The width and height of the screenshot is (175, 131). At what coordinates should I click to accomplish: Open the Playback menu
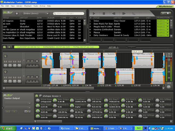[28, 6]
